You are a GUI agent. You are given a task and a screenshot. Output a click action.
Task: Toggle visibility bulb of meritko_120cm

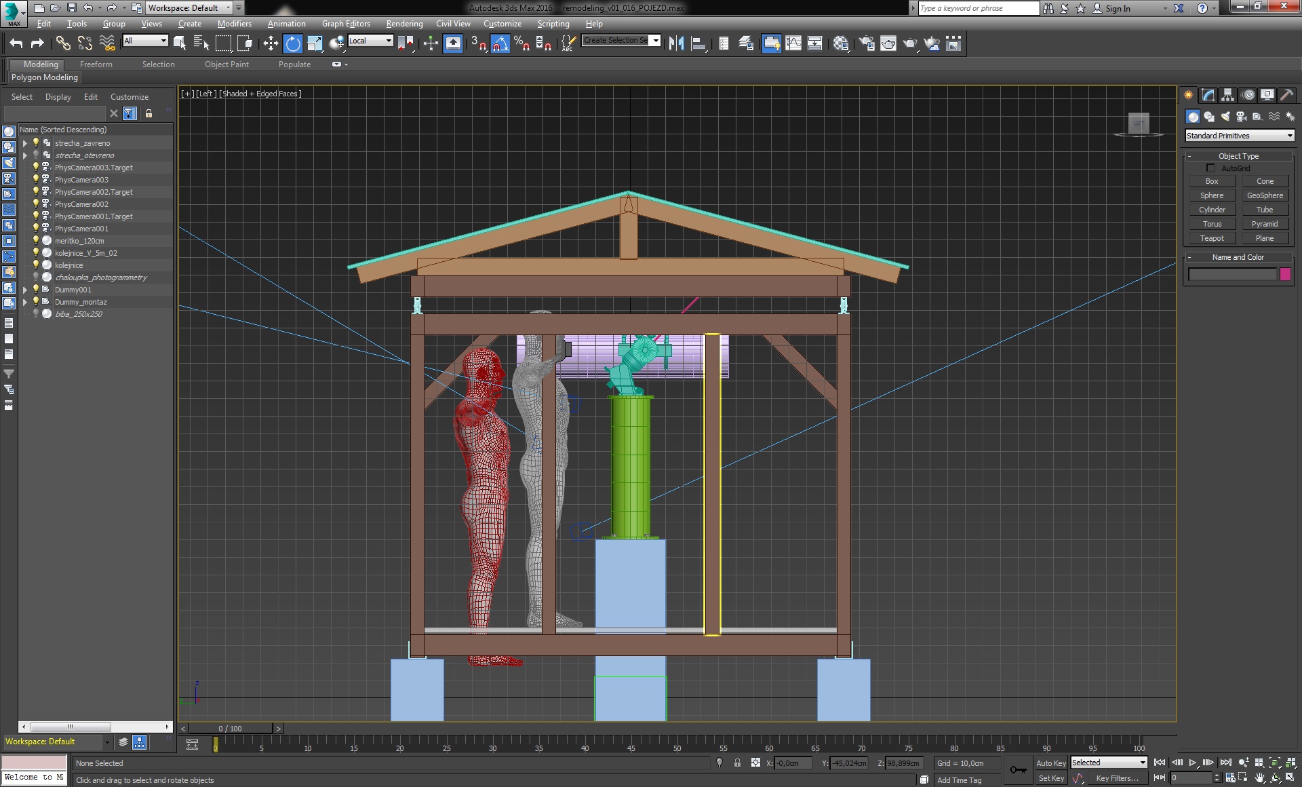tap(36, 240)
